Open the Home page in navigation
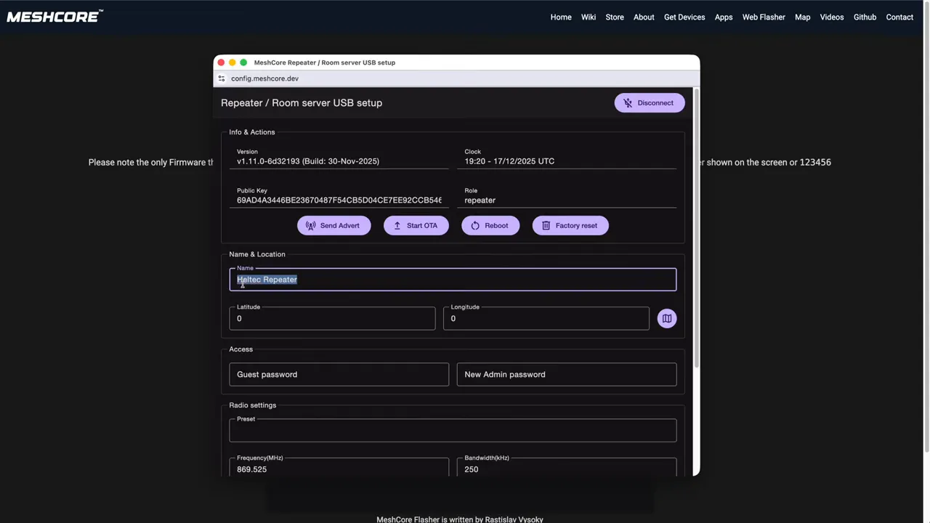The height and width of the screenshot is (523, 930). point(561,17)
